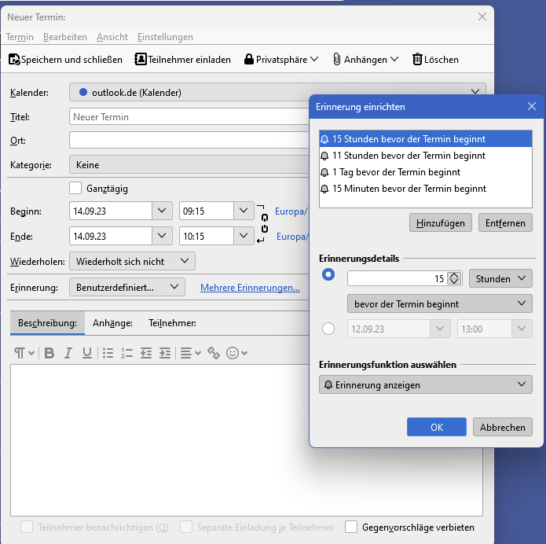The image size is (546, 544).
Task: Check Gegenvorschläge verbieten option
Action: pos(350,527)
